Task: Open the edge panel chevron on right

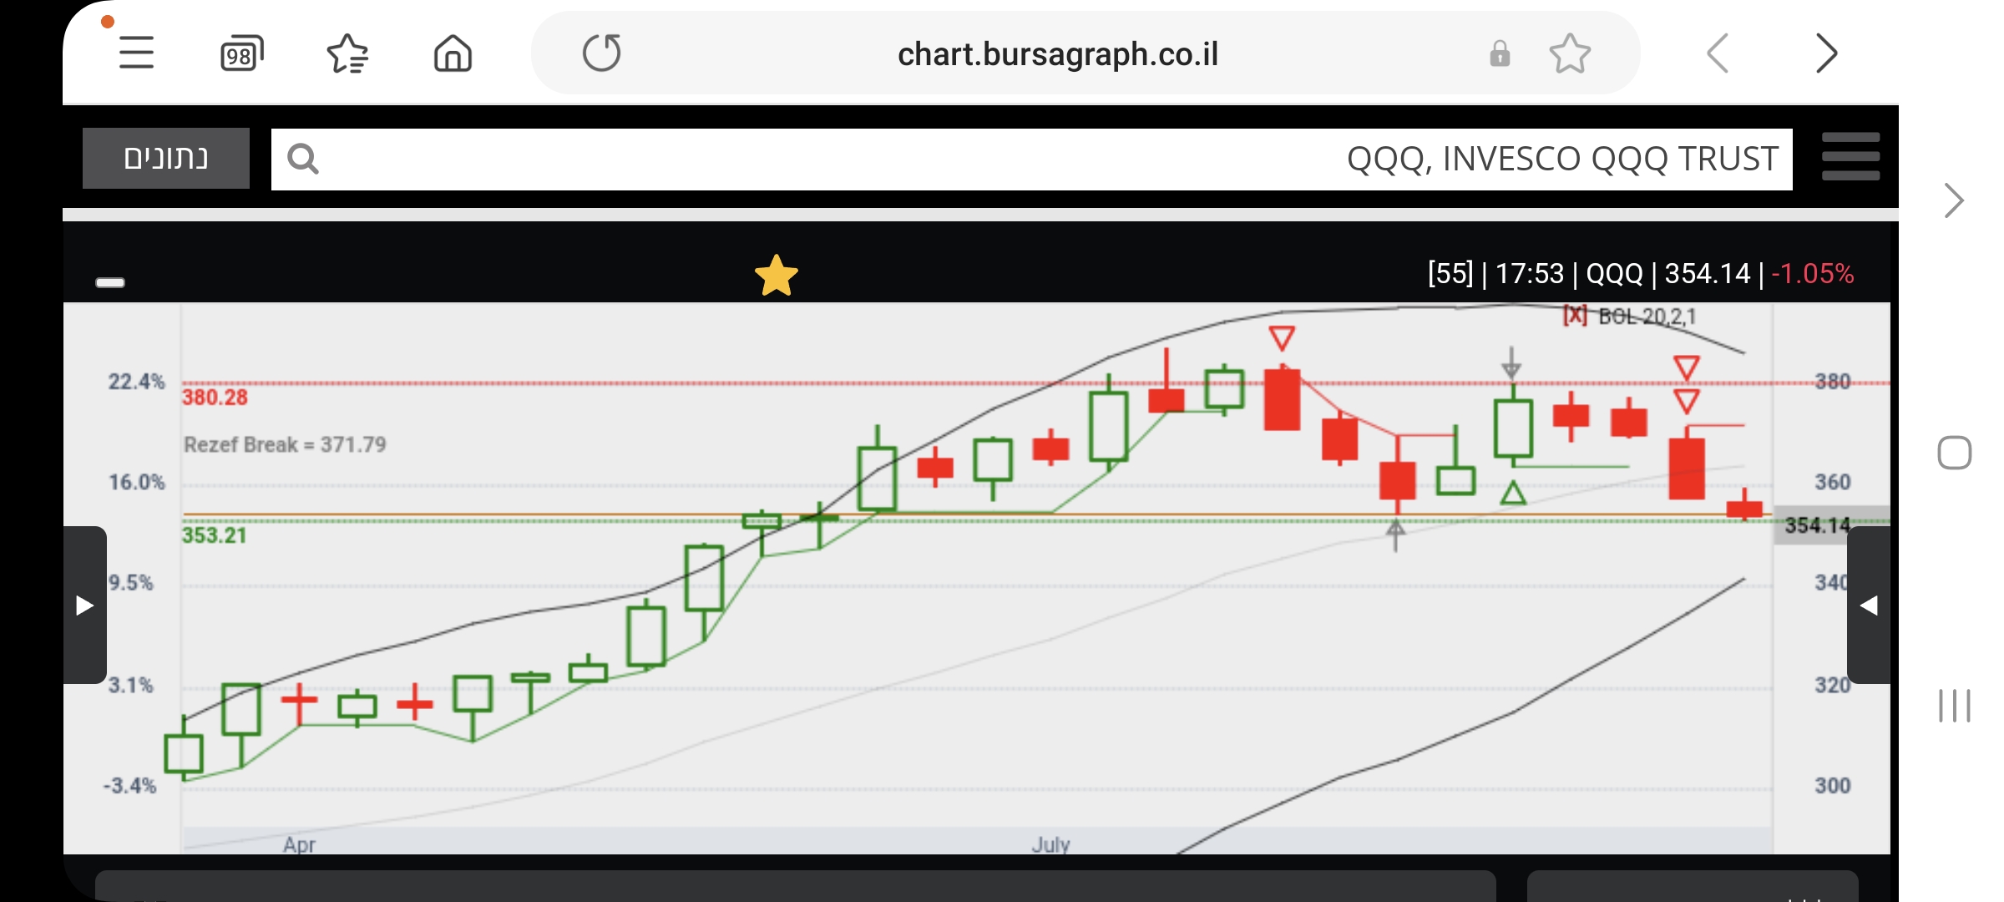Action: pos(1954,200)
